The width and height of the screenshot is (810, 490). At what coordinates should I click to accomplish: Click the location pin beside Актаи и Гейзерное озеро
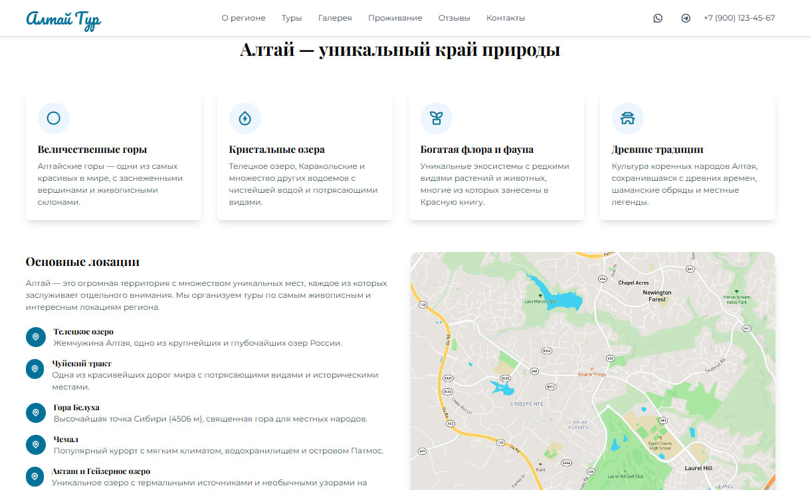tap(36, 477)
